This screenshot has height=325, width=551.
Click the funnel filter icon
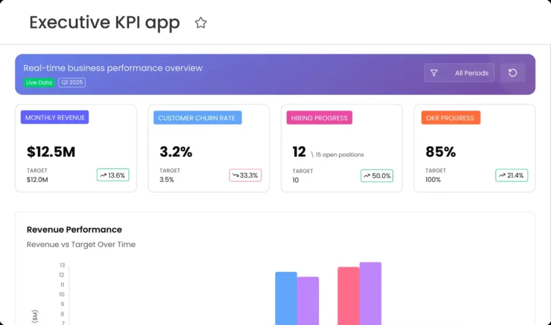point(434,73)
